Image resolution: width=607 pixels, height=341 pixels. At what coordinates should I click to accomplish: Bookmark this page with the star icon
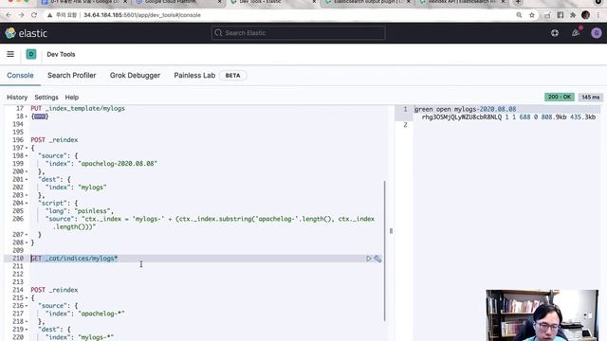pyautogui.click(x=532, y=15)
